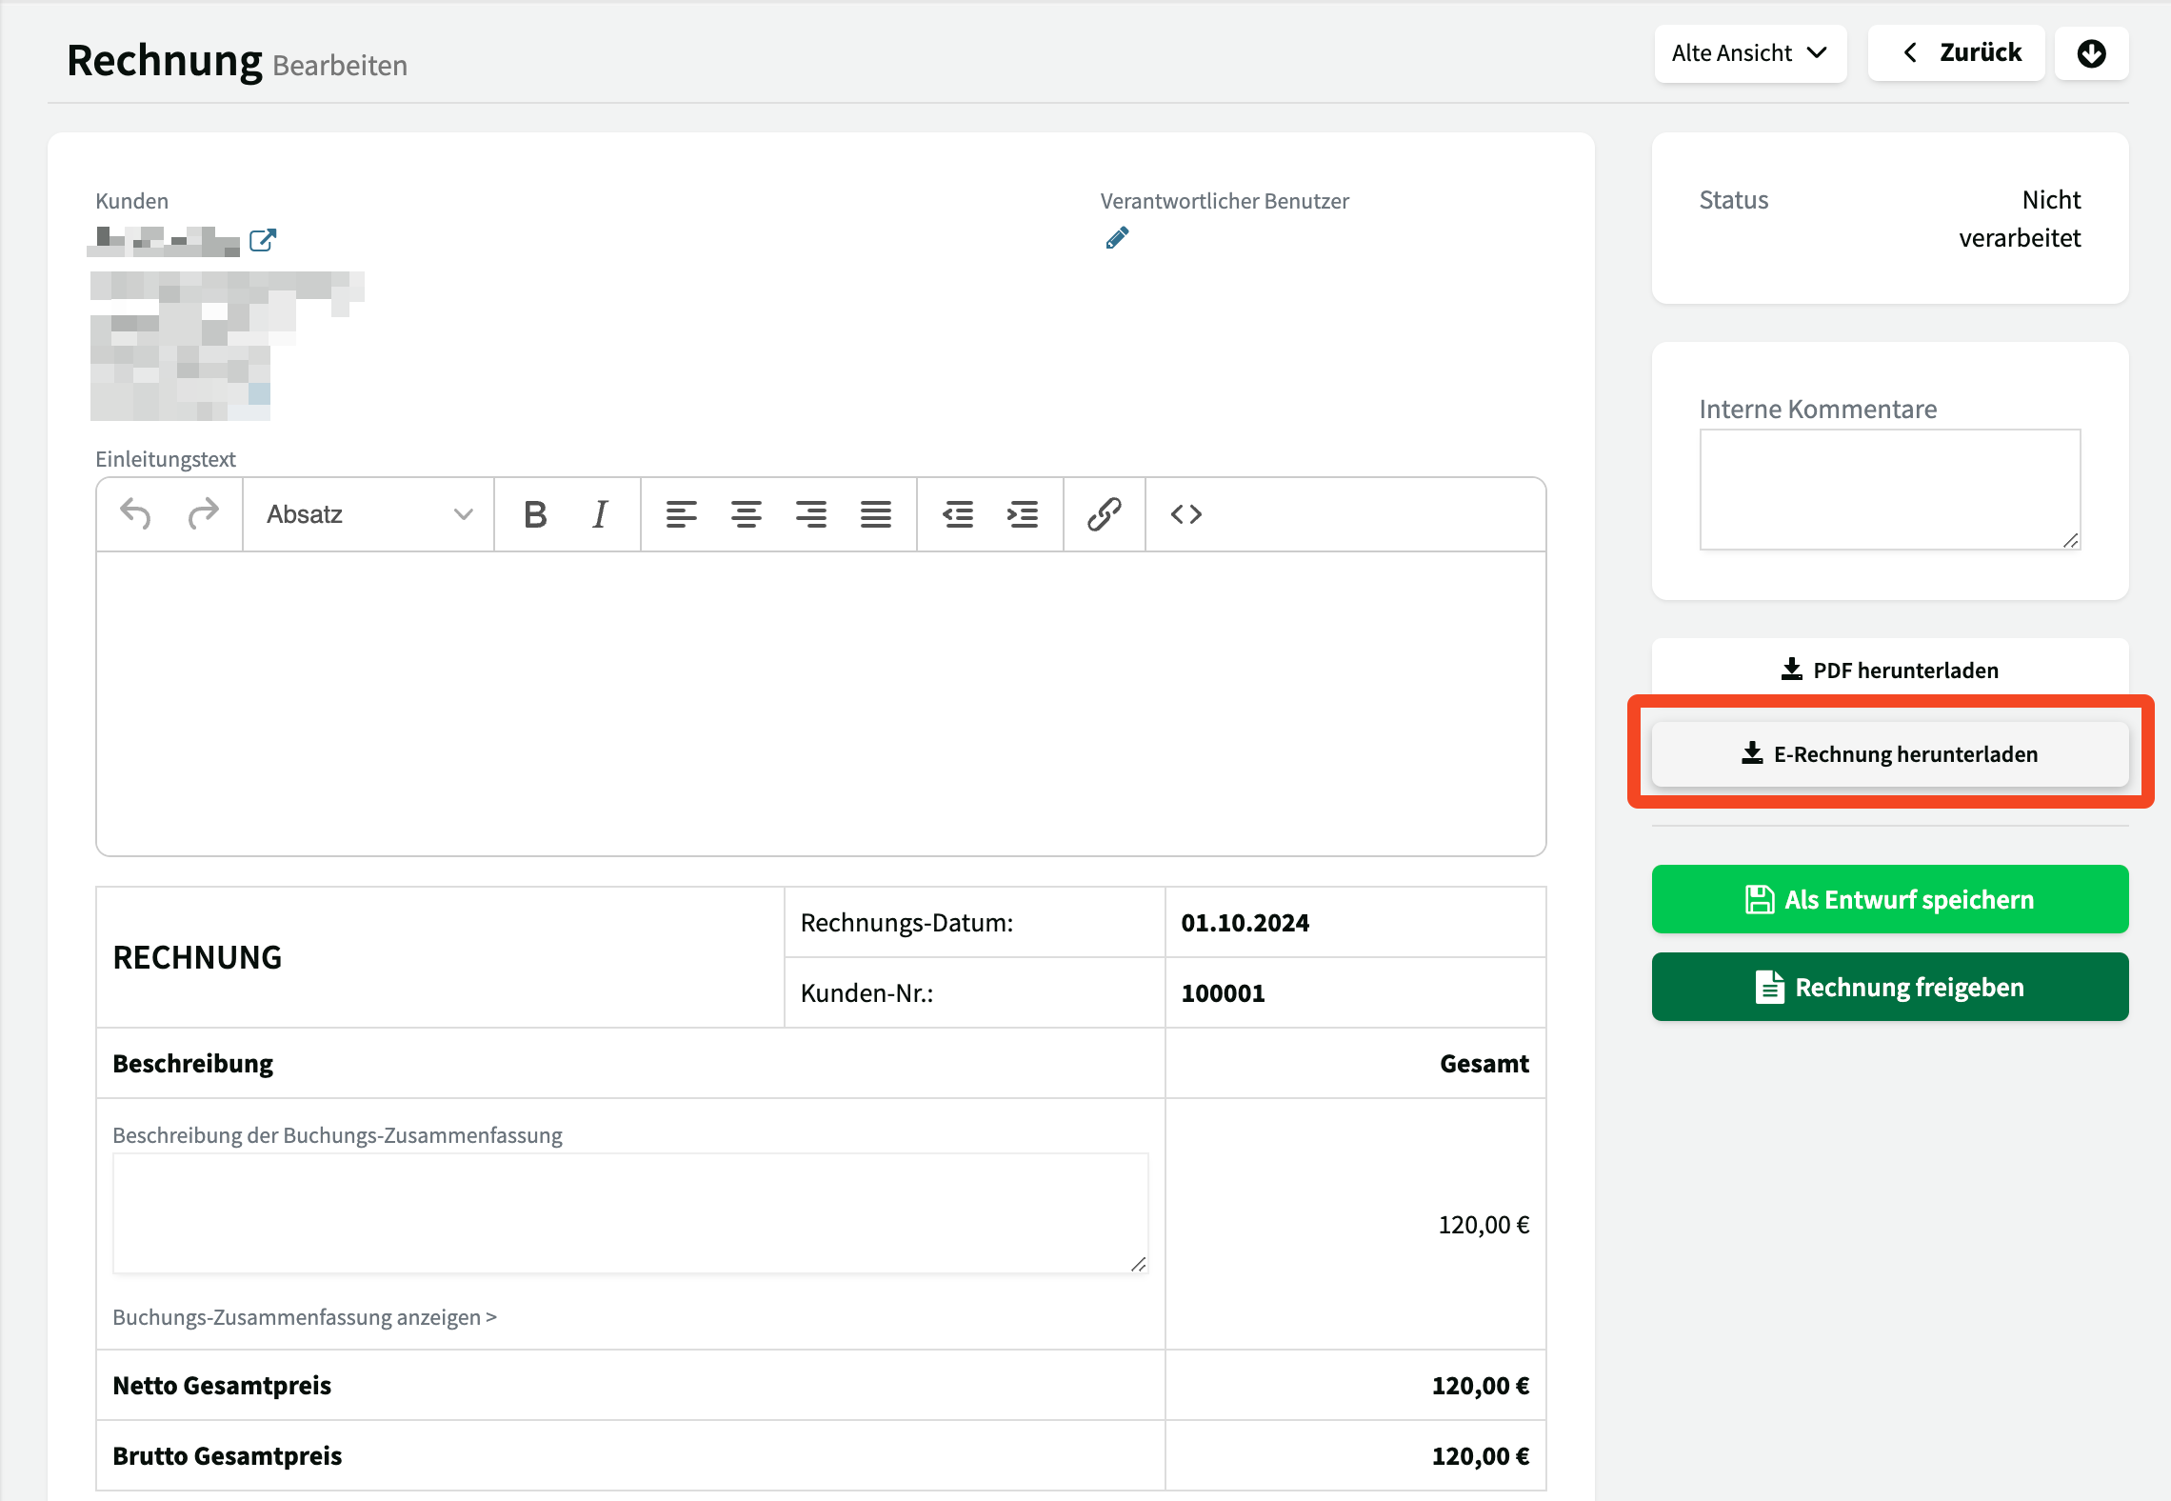Edit Verantwortlicher Benutzer with pencil icon
Screen dimensions: 2171x1501
1117,238
